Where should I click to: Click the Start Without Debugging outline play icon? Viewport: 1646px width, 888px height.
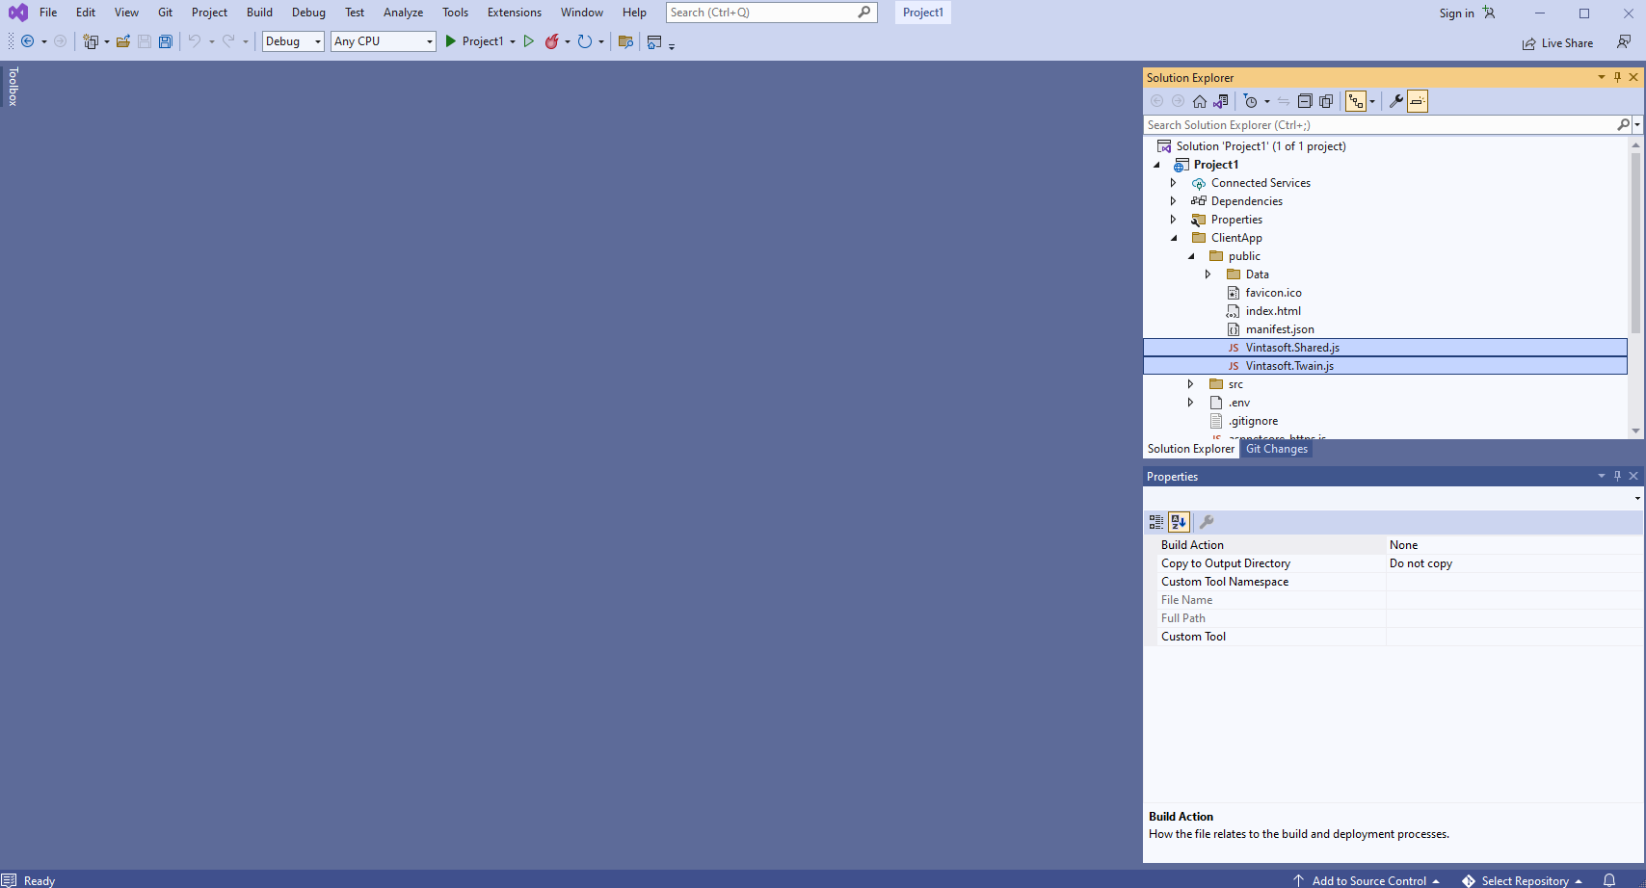coord(528,41)
